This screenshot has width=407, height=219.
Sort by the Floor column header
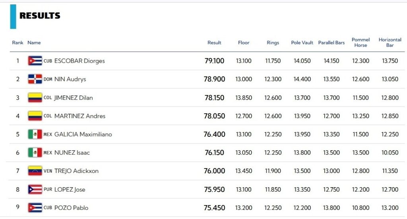244,43
